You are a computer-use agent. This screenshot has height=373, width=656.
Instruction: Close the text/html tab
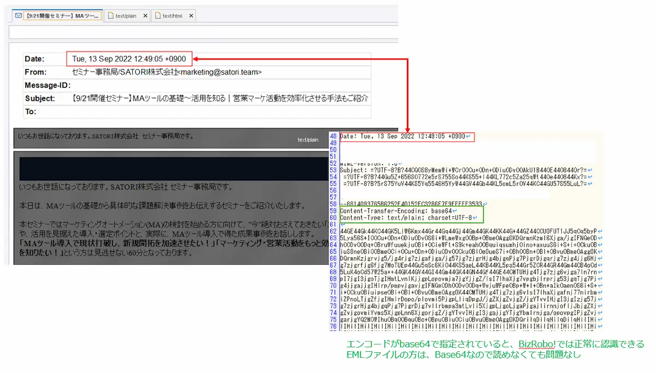click(x=191, y=16)
